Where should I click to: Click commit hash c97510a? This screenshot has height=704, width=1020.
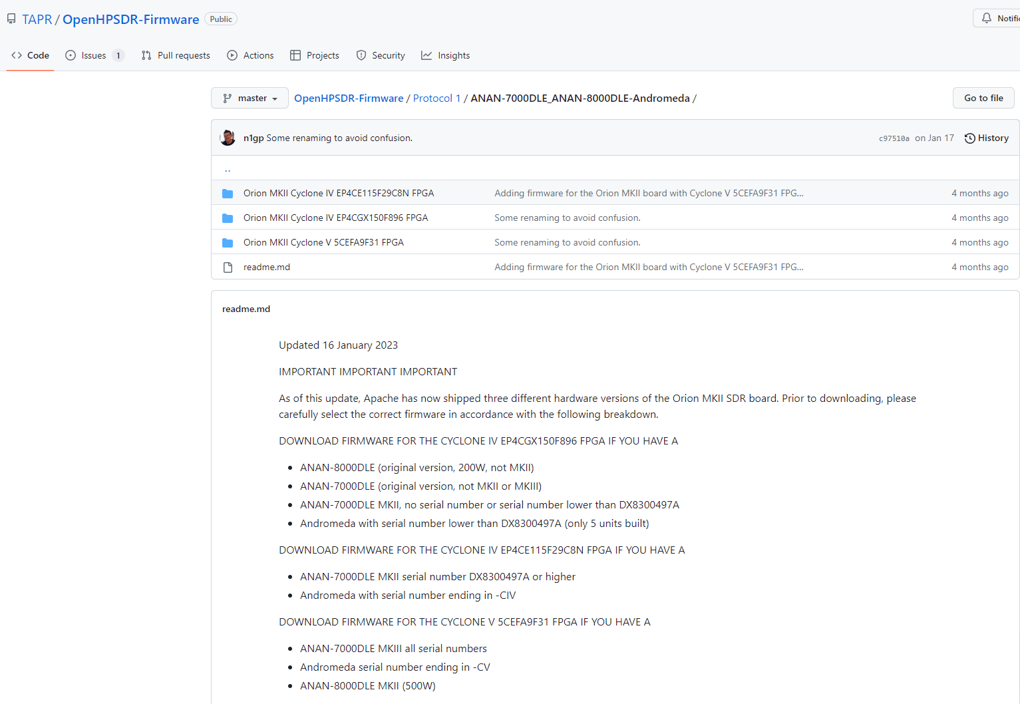pos(894,138)
